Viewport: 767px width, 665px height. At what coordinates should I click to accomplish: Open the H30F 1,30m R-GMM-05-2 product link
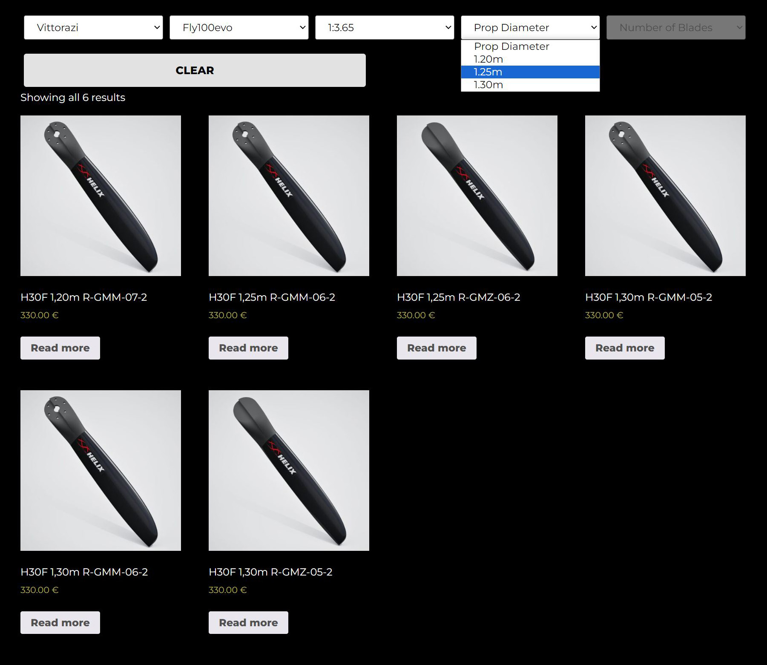(x=649, y=297)
